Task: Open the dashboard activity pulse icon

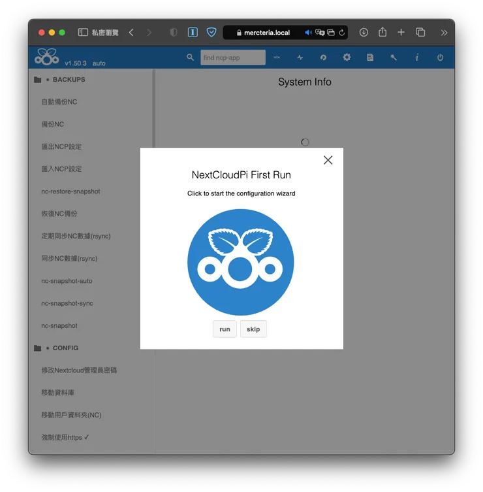Action: coord(300,57)
